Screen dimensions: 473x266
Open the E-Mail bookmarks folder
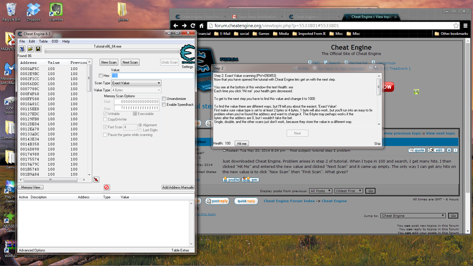222,34
